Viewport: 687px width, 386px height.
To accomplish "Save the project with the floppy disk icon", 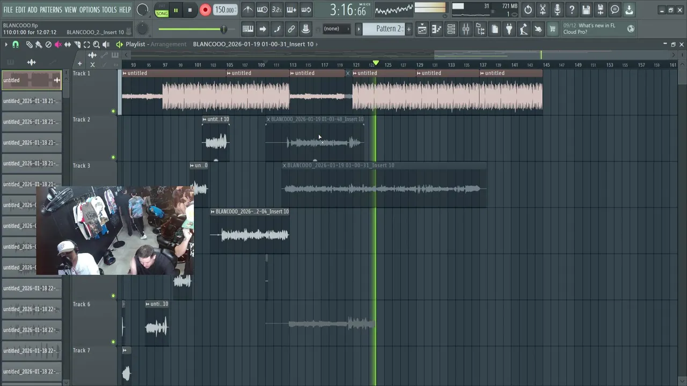I will coord(586,10).
